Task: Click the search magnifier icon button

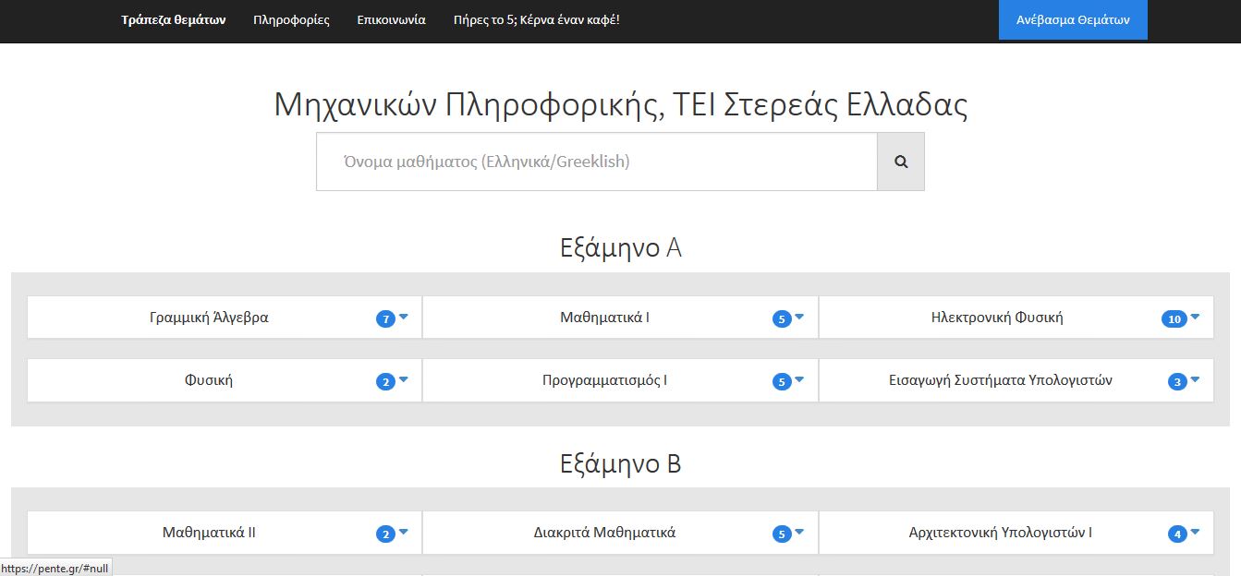Action: [x=900, y=162]
